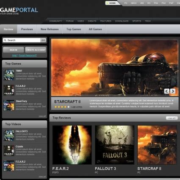Click the STARCRAF II review title
180x180 pixels.
(x=149, y=169)
